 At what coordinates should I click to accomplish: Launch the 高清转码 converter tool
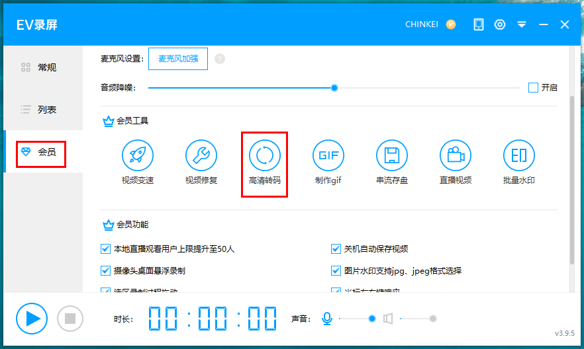point(265,156)
